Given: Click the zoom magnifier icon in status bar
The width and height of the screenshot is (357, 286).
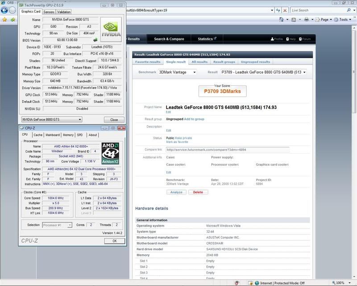Looking at the screenshot, I should (x=333, y=283).
